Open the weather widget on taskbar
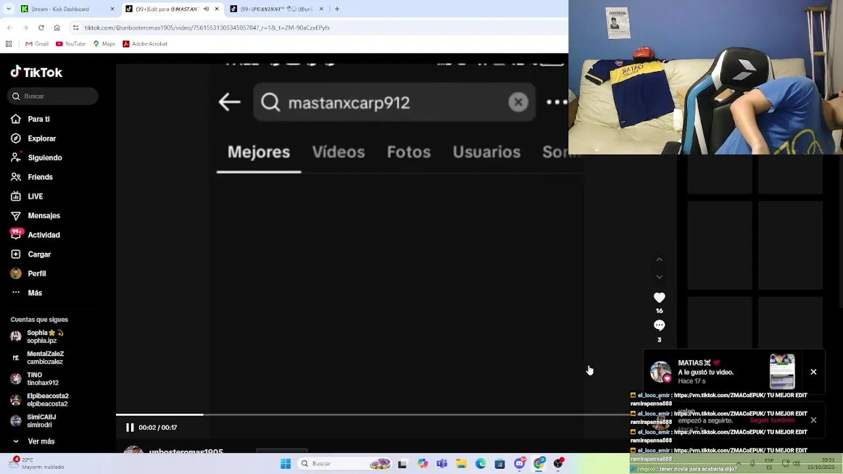 [x=36, y=463]
